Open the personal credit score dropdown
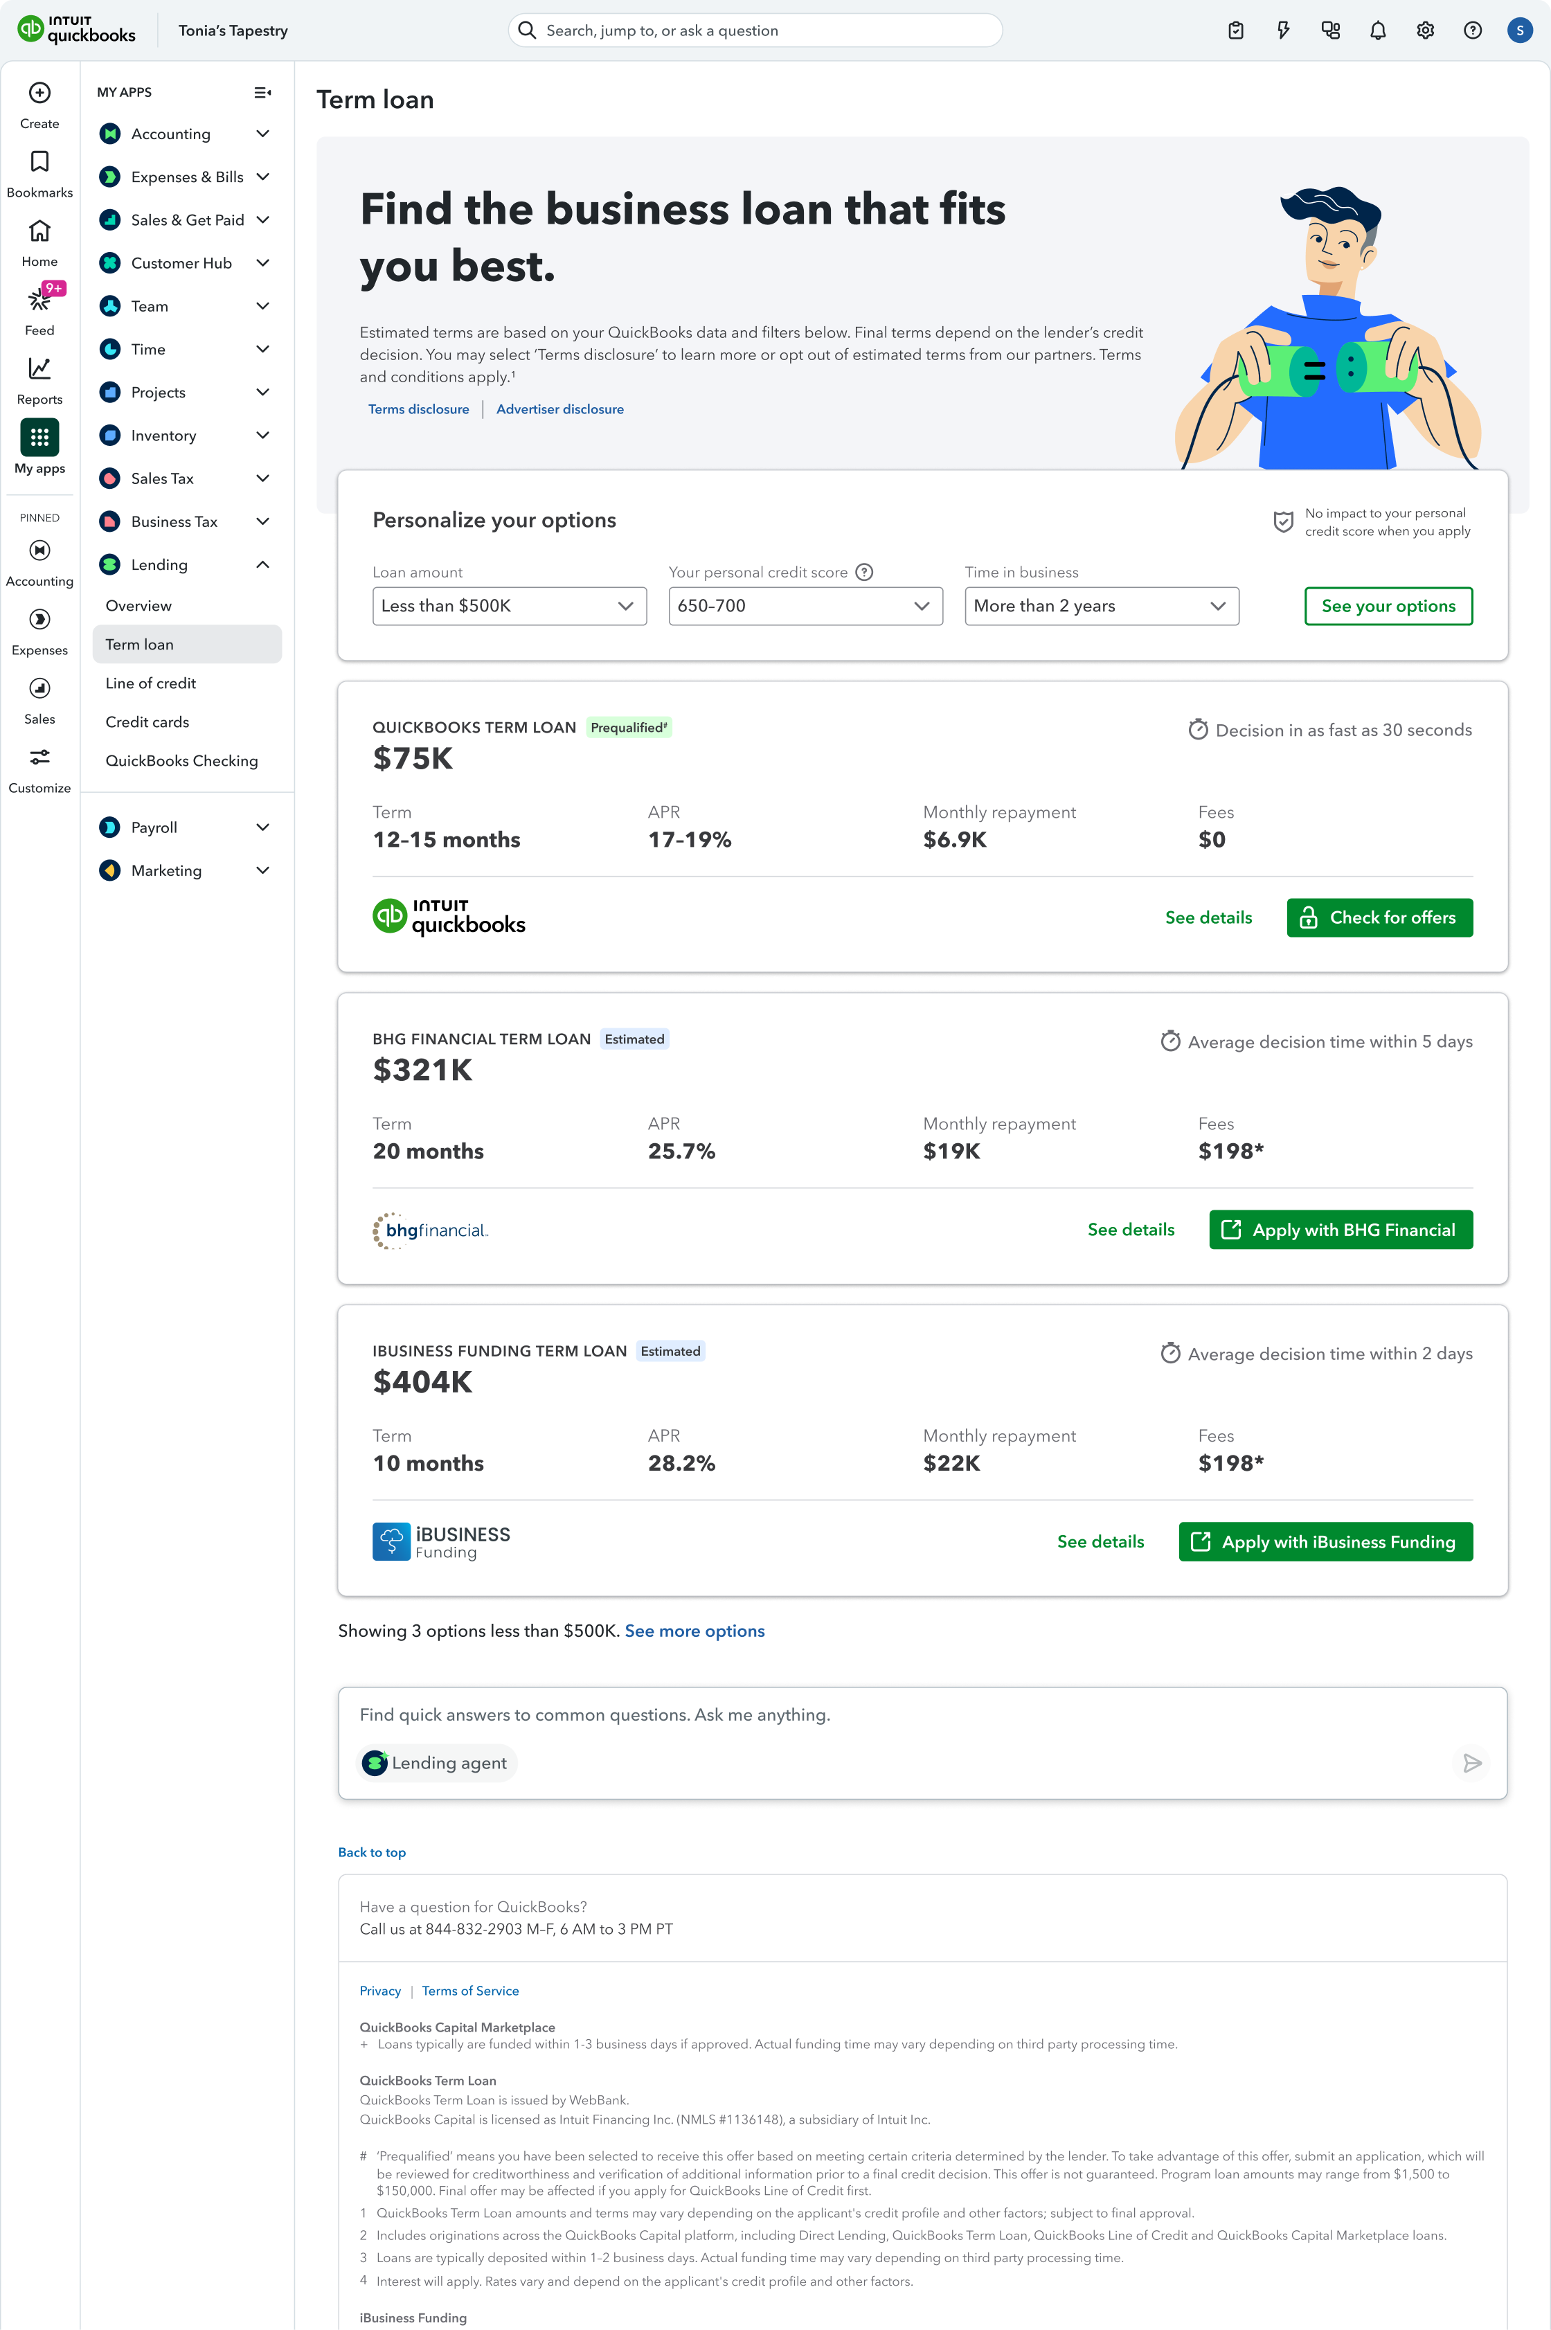Screen dimensions: 1551x2330 804,607
